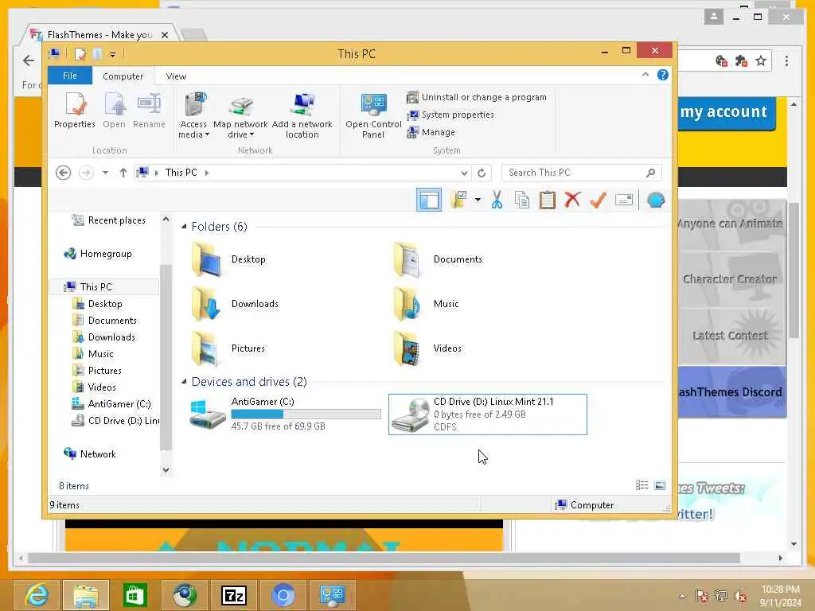Click navigation pane scroll down arrow

(166, 469)
